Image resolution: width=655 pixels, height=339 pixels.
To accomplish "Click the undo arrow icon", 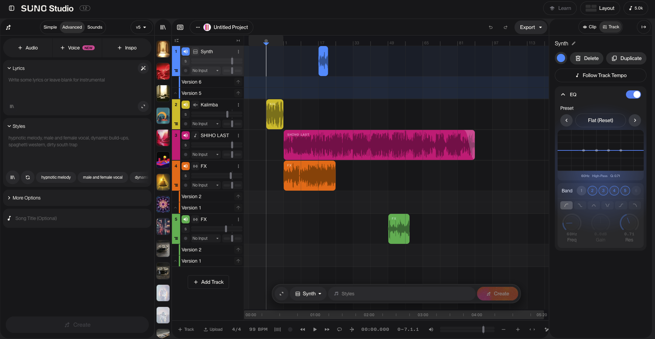I will (x=491, y=27).
